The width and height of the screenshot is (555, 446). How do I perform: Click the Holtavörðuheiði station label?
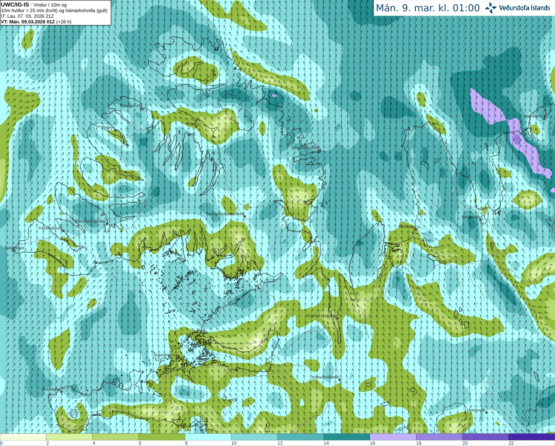[x=325, y=377]
